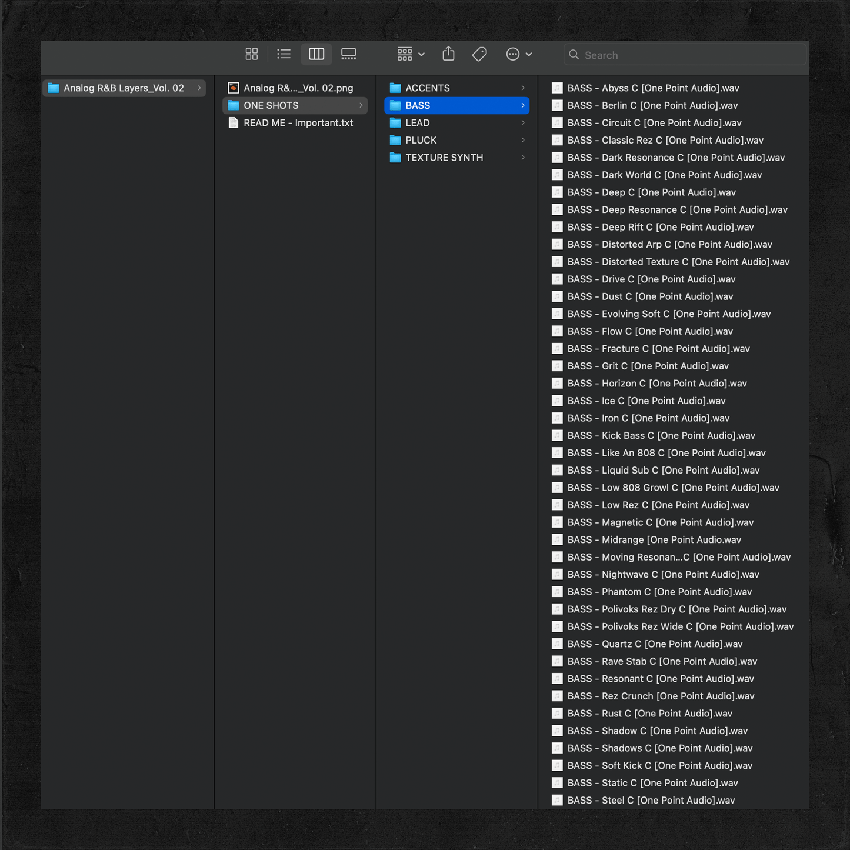850x850 pixels.
Task: Open the more actions ellipsis menu
Action: click(518, 54)
